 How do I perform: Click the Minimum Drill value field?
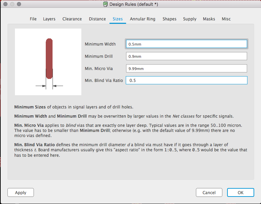(186, 56)
